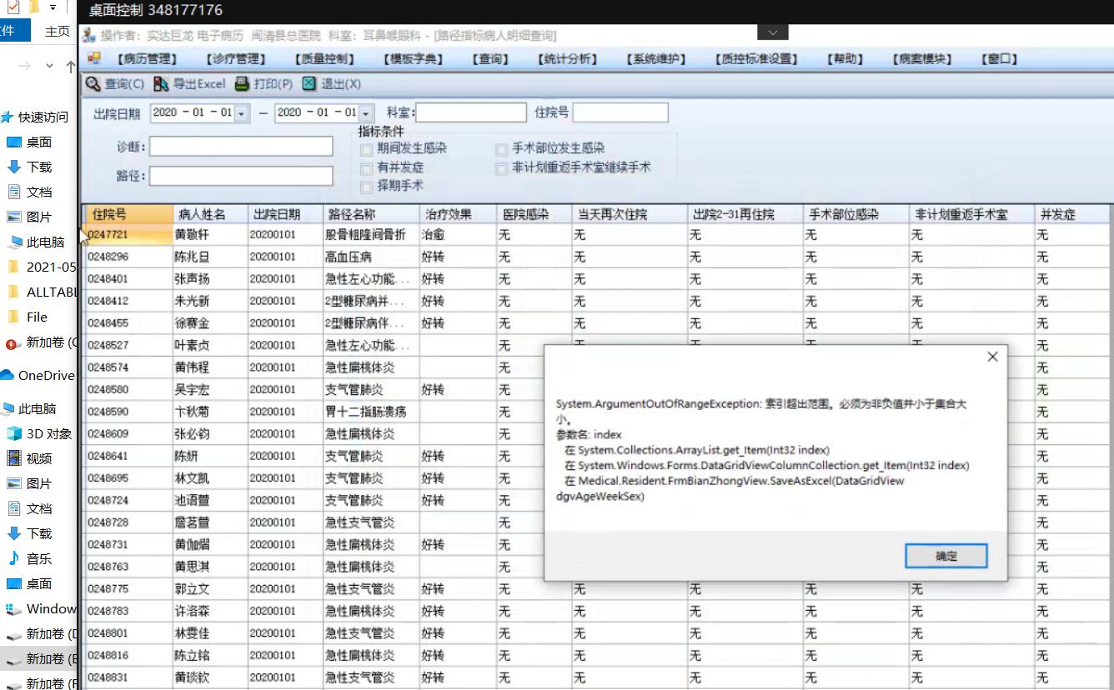Click the app icon left of 病历管理

[93, 58]
